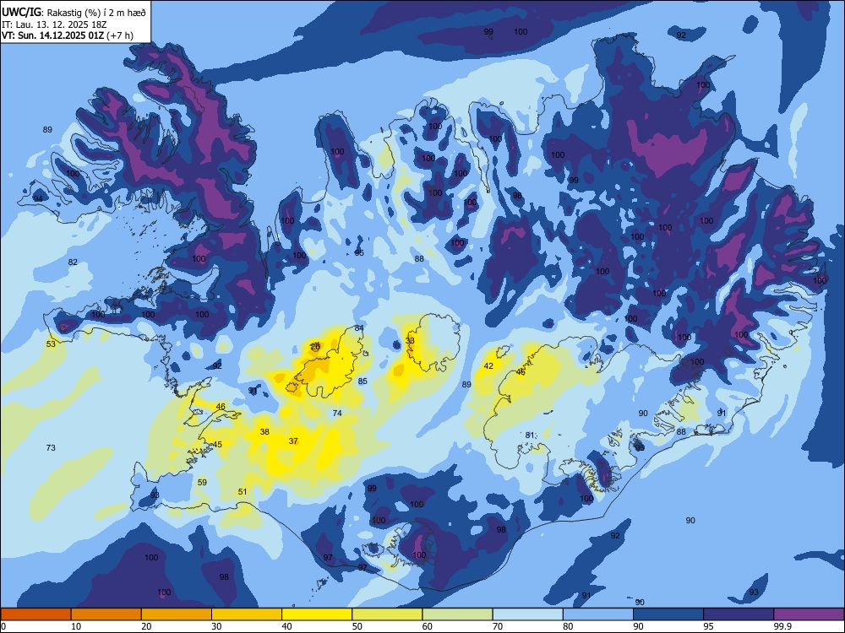This screenshot has height=633, width=845.
Task: Select the 20–30 light orange legend swatch
Action: point(177,614)
